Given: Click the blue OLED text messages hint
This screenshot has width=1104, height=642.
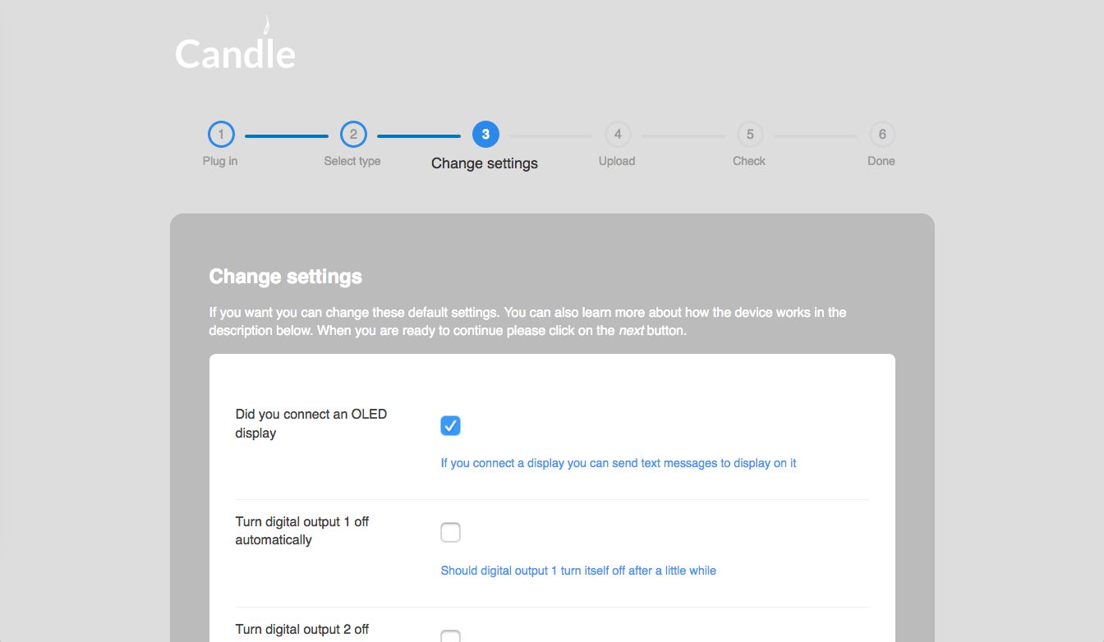Looking at the screenshot, I should point(619,463).
